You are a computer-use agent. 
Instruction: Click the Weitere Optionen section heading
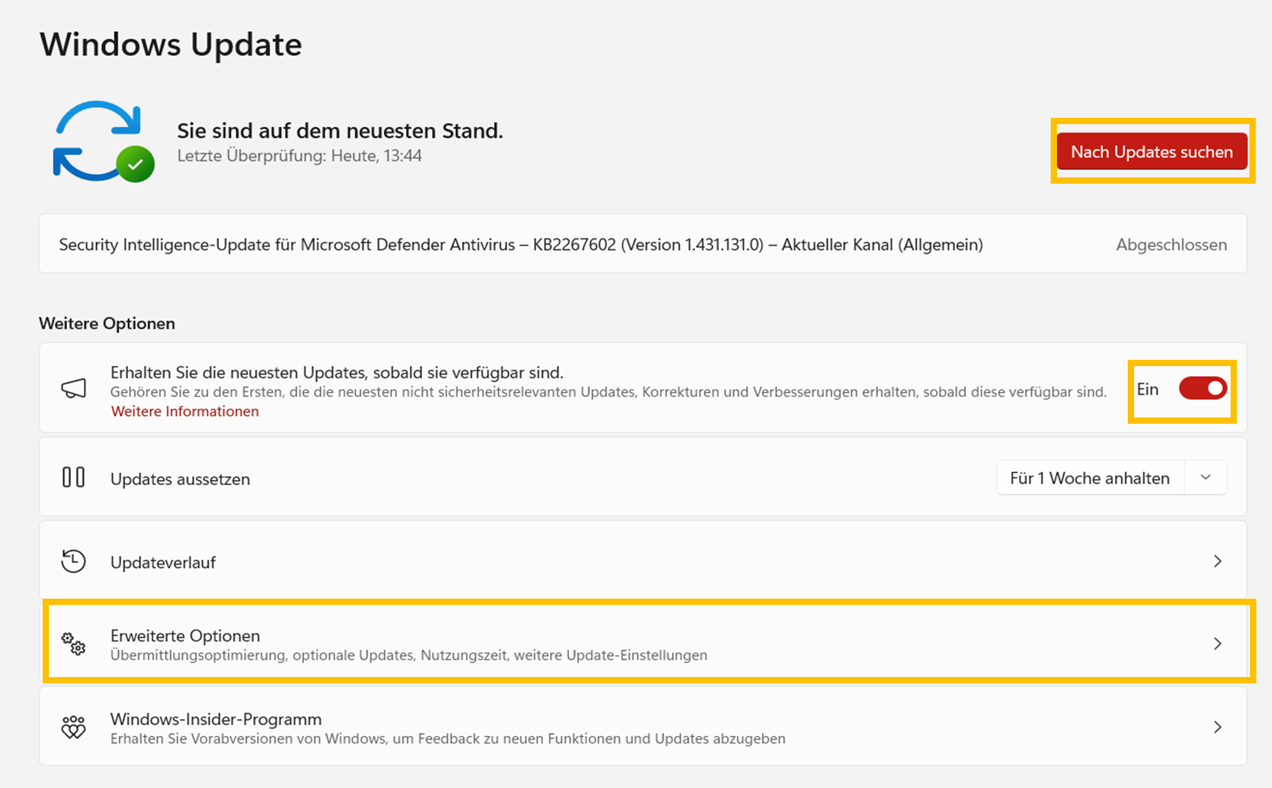click(107, 323)
